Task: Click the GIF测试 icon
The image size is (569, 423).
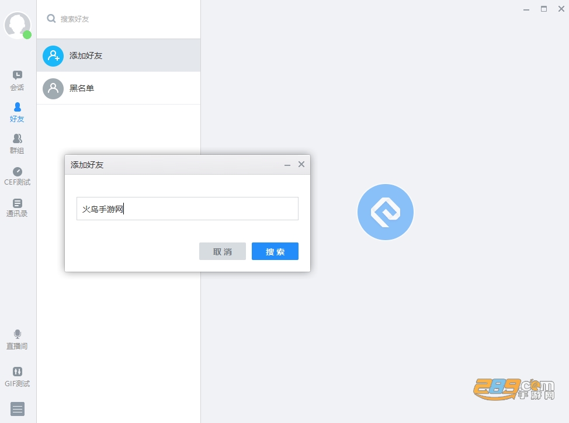Action: click(17, 372)
